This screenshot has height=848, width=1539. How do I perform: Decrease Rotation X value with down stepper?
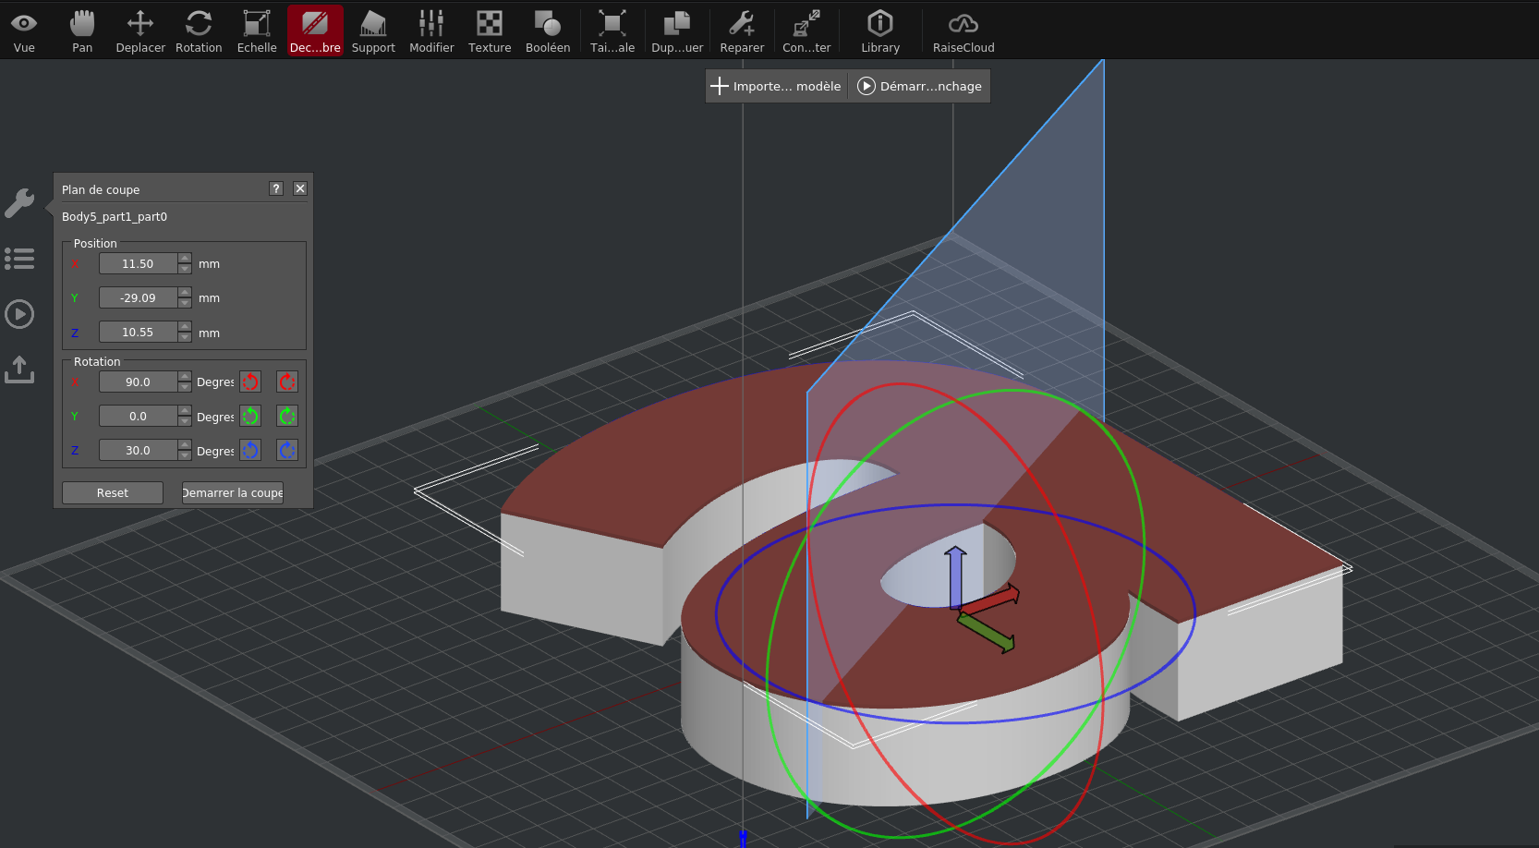point(185,387)
